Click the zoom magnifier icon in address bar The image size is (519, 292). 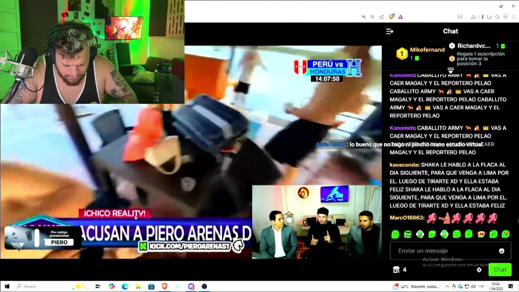(372, 17)
